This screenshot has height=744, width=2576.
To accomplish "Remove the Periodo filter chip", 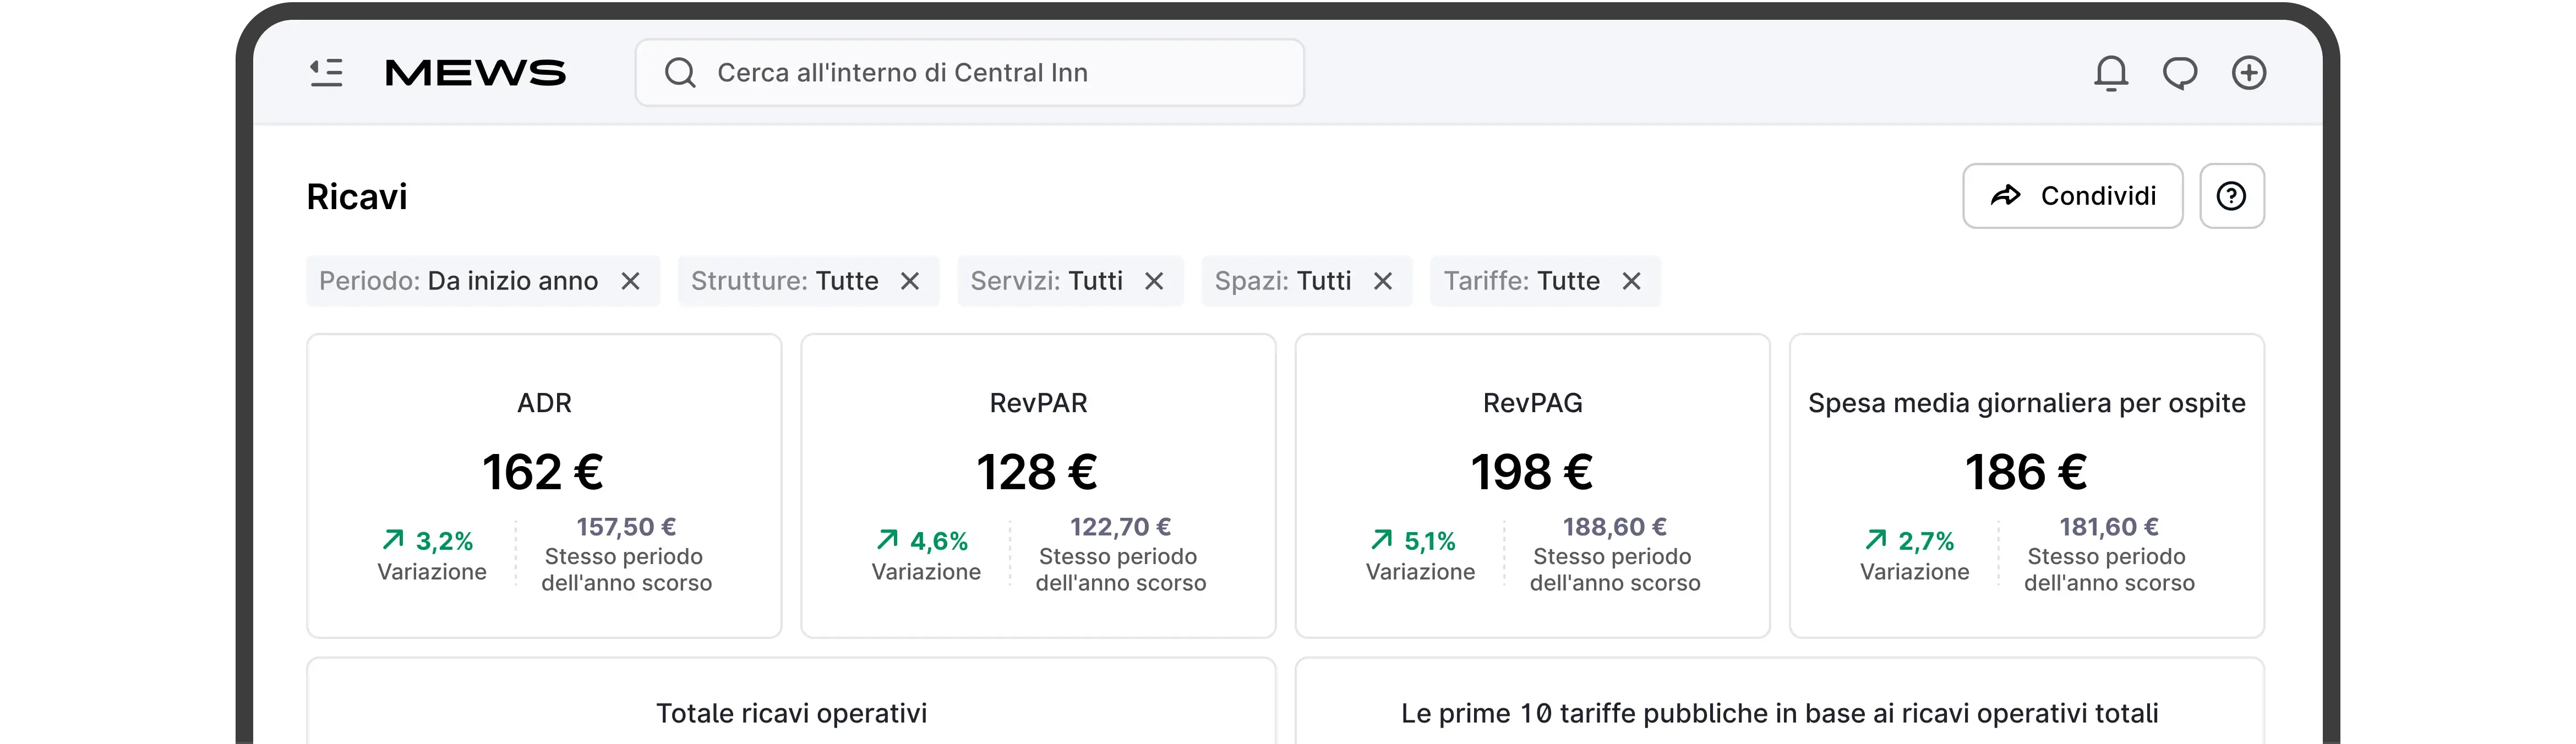I will [x=630, y=281].
